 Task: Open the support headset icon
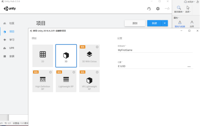149,9
